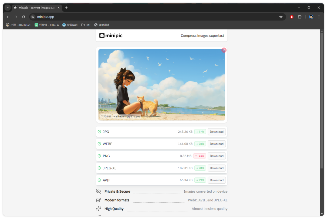Click the minipic logo icon
Viewport: 327px width, 219px height.
coord(102,36)
